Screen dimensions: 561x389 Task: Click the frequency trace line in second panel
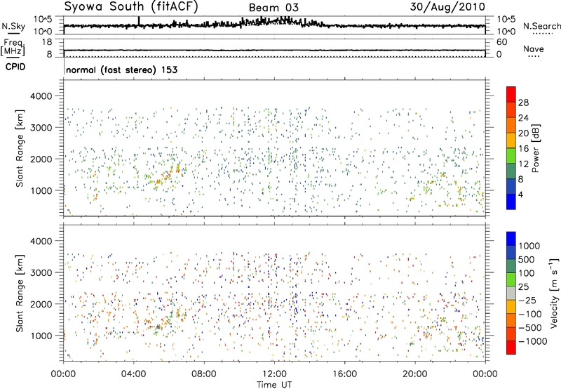[x=274, y=50]
